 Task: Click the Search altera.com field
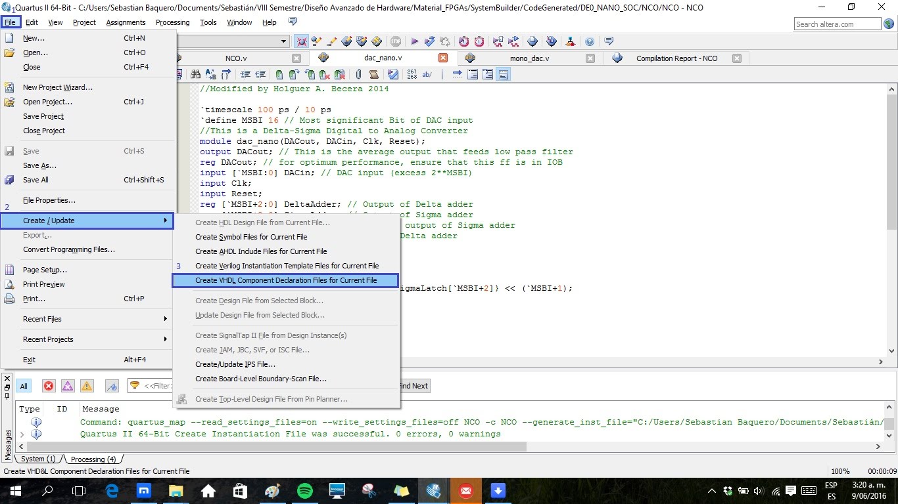838,24
